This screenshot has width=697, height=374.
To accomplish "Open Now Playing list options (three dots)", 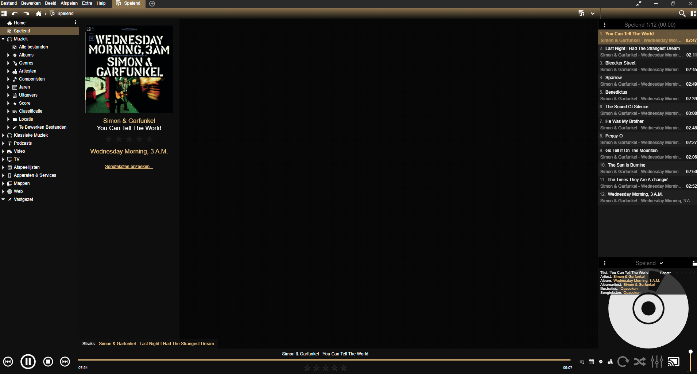I will pos(605,25).
